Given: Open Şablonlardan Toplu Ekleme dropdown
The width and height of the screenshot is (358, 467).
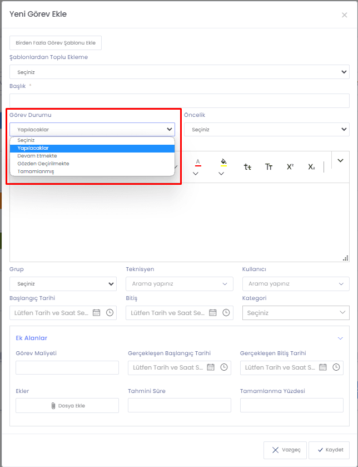Looking at the screenshot, I should pos(180,72).
